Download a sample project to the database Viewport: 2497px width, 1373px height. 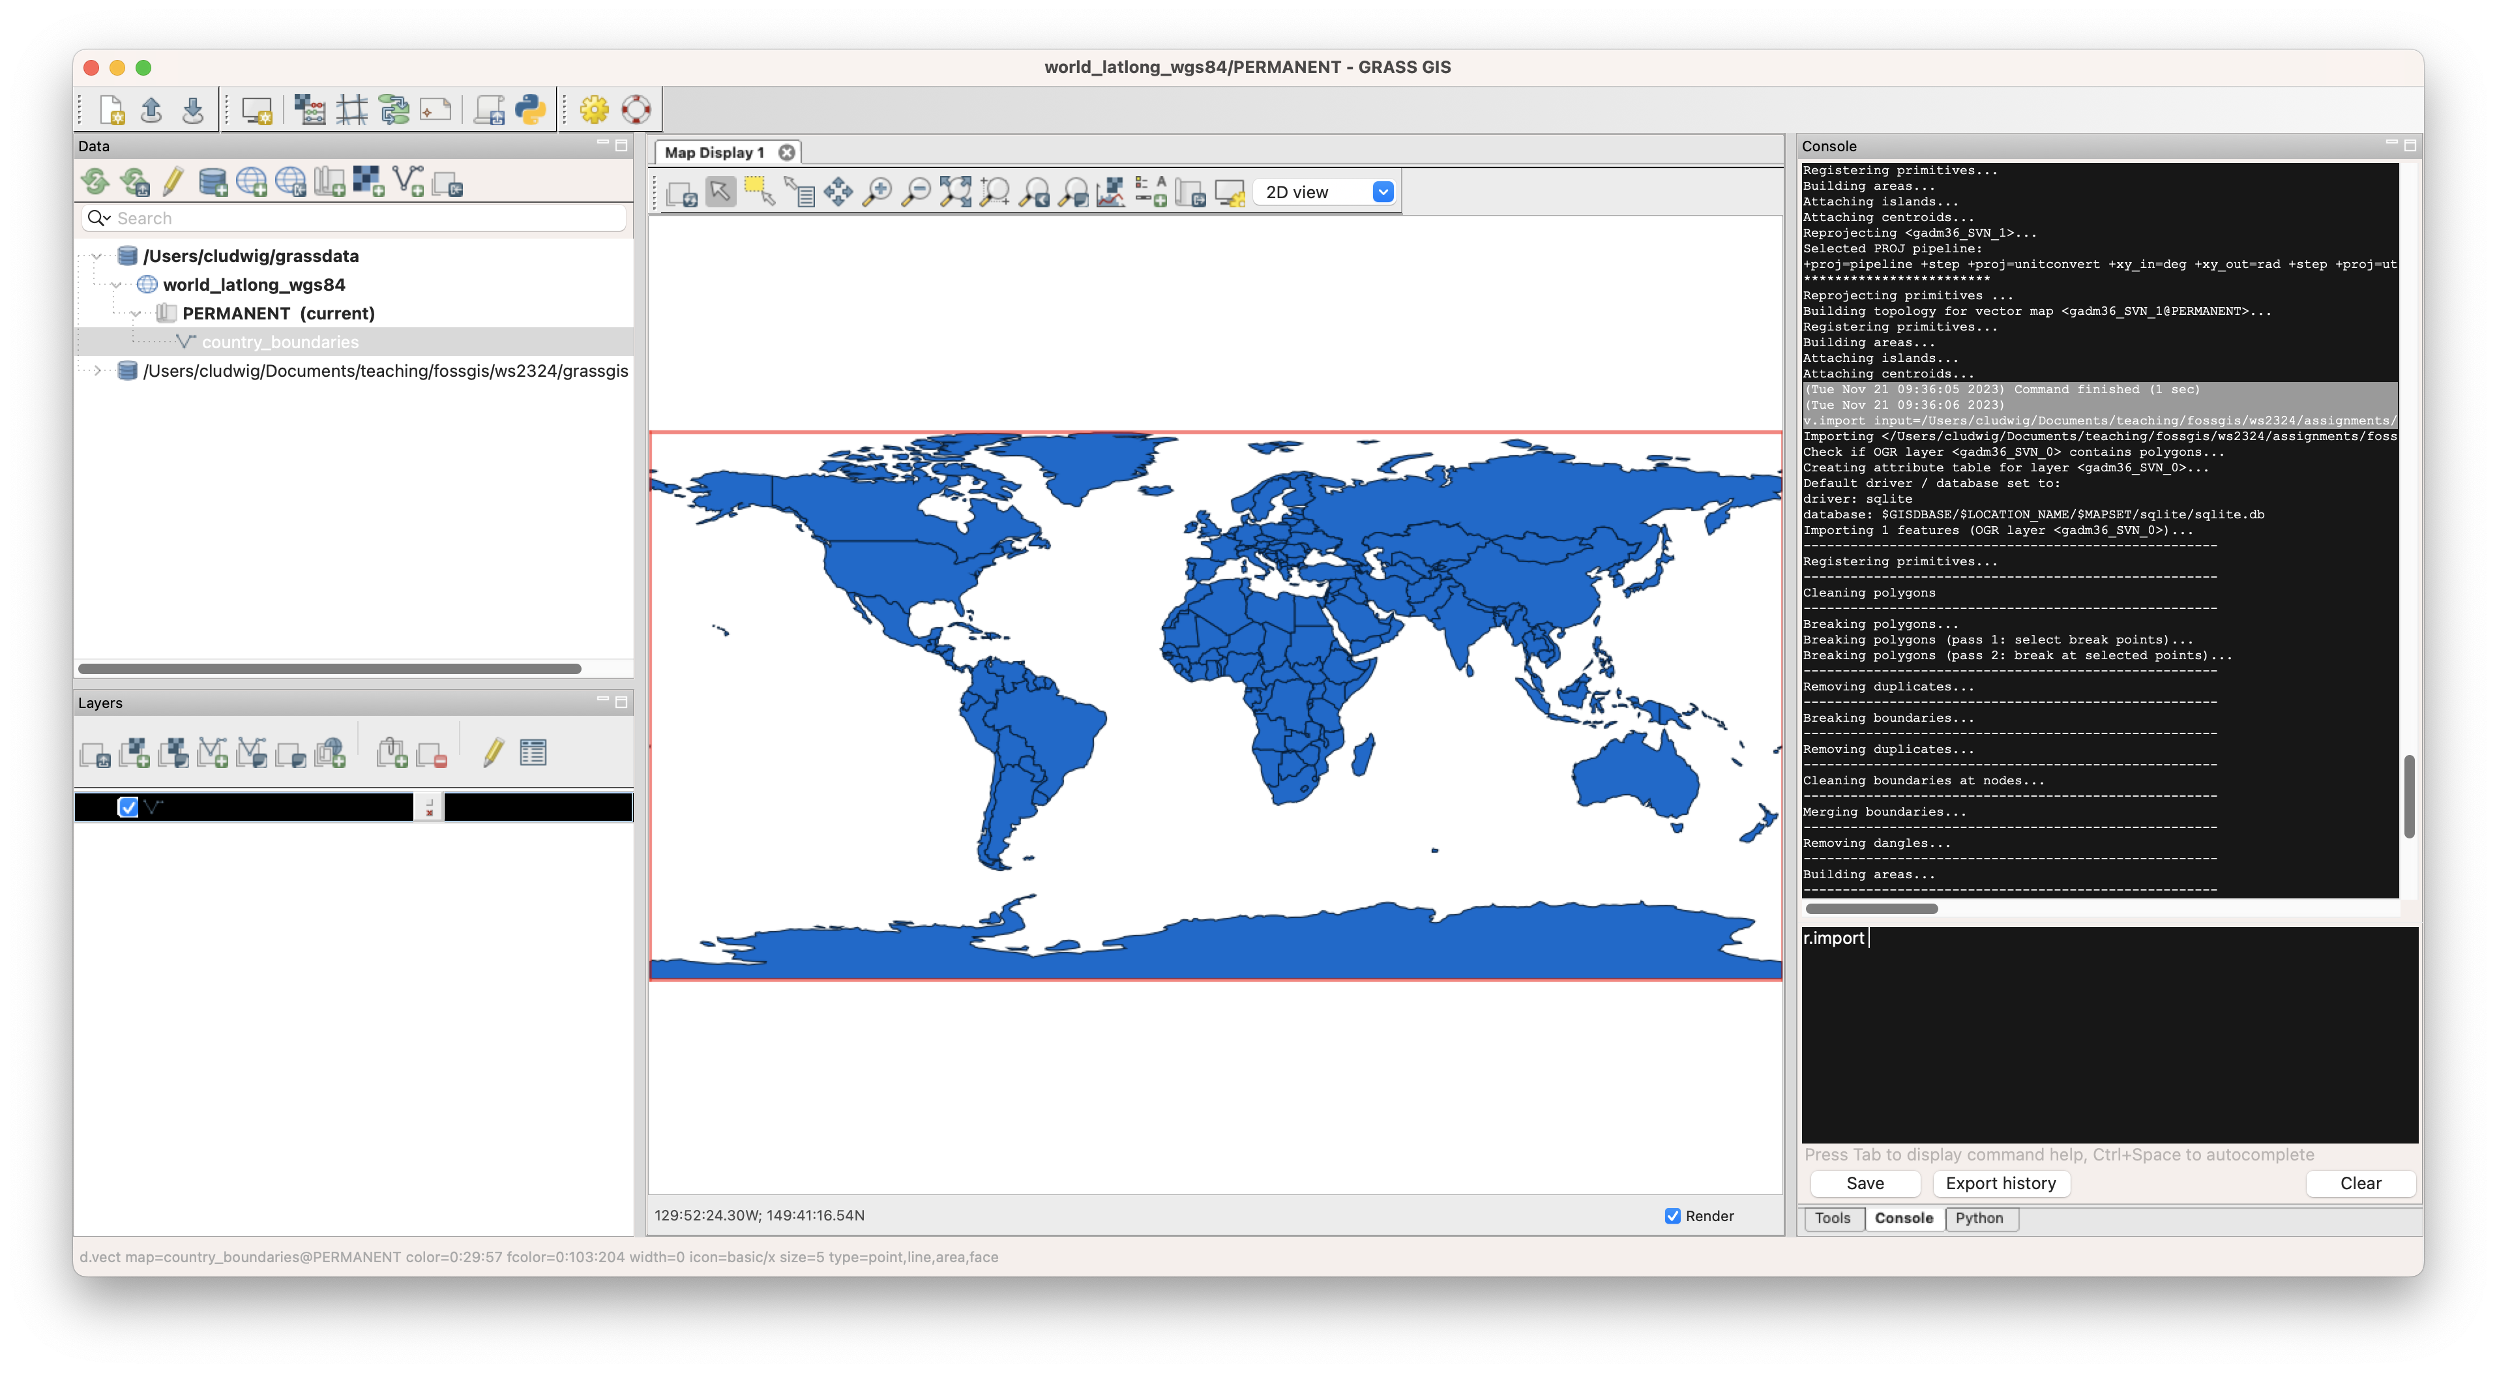coord(291,181)
